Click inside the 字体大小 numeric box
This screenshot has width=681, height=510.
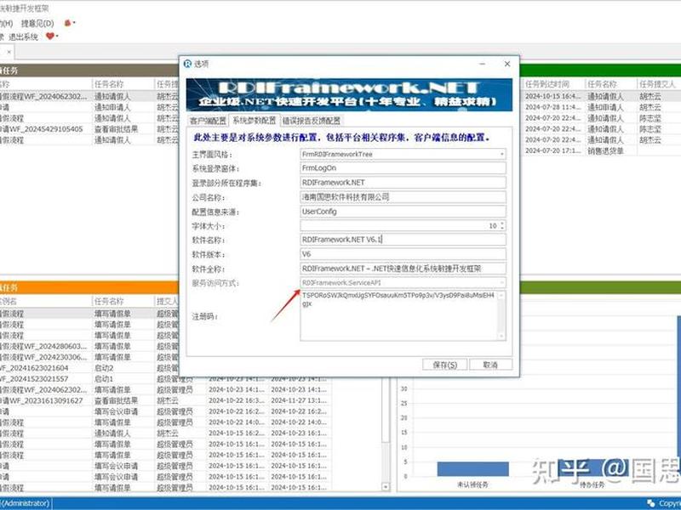(398, 225)
